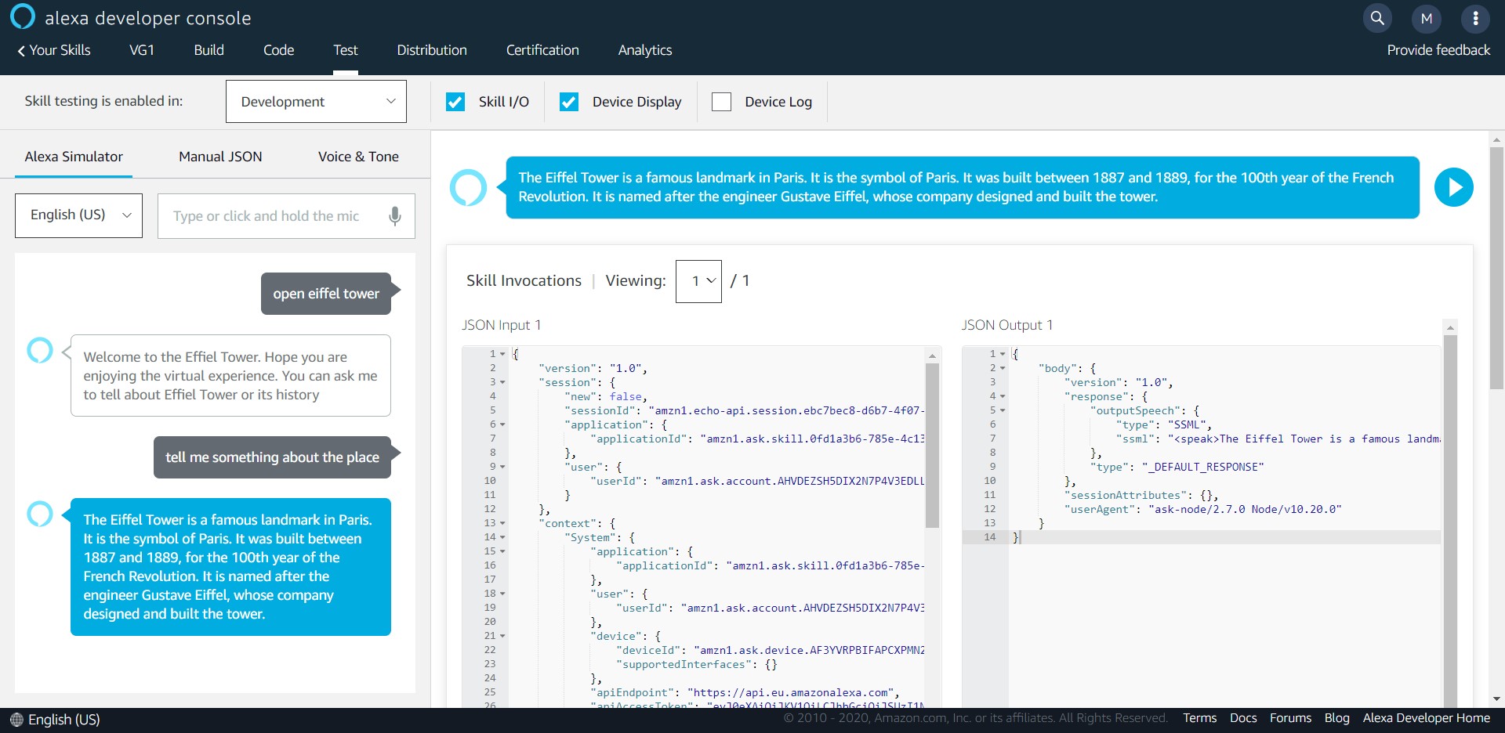Open the Alexa Developer Home link
This screenshot has width=1505, height=733.
1426,718
